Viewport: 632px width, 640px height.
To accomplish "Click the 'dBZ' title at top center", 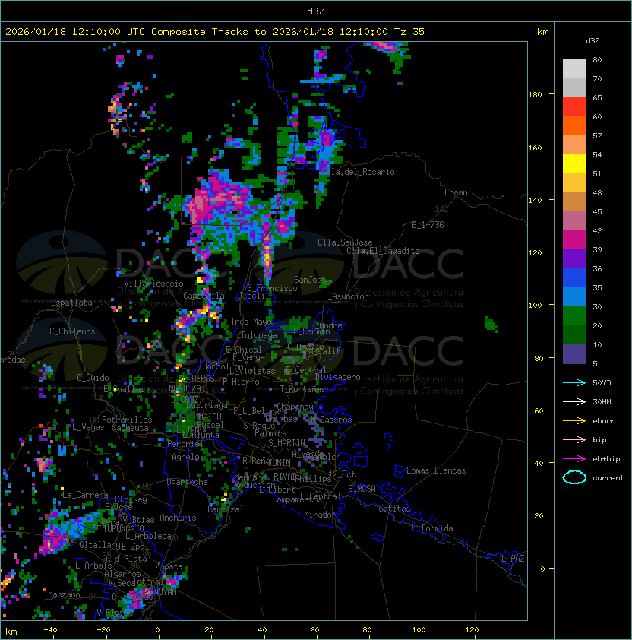I will click(x=316, y=11).
